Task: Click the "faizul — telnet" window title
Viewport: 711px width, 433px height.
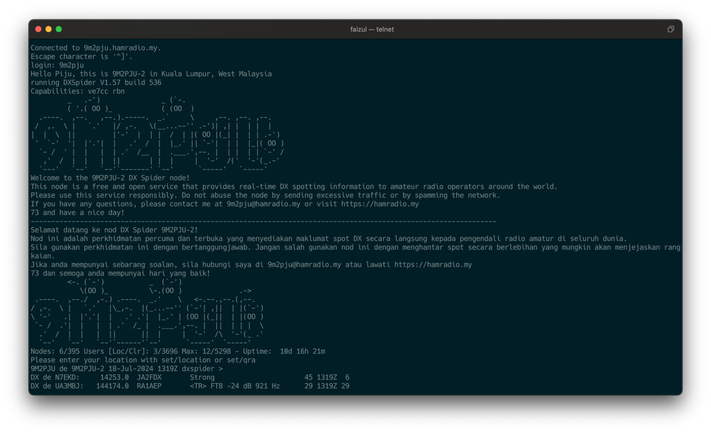Action: point(372,29)
